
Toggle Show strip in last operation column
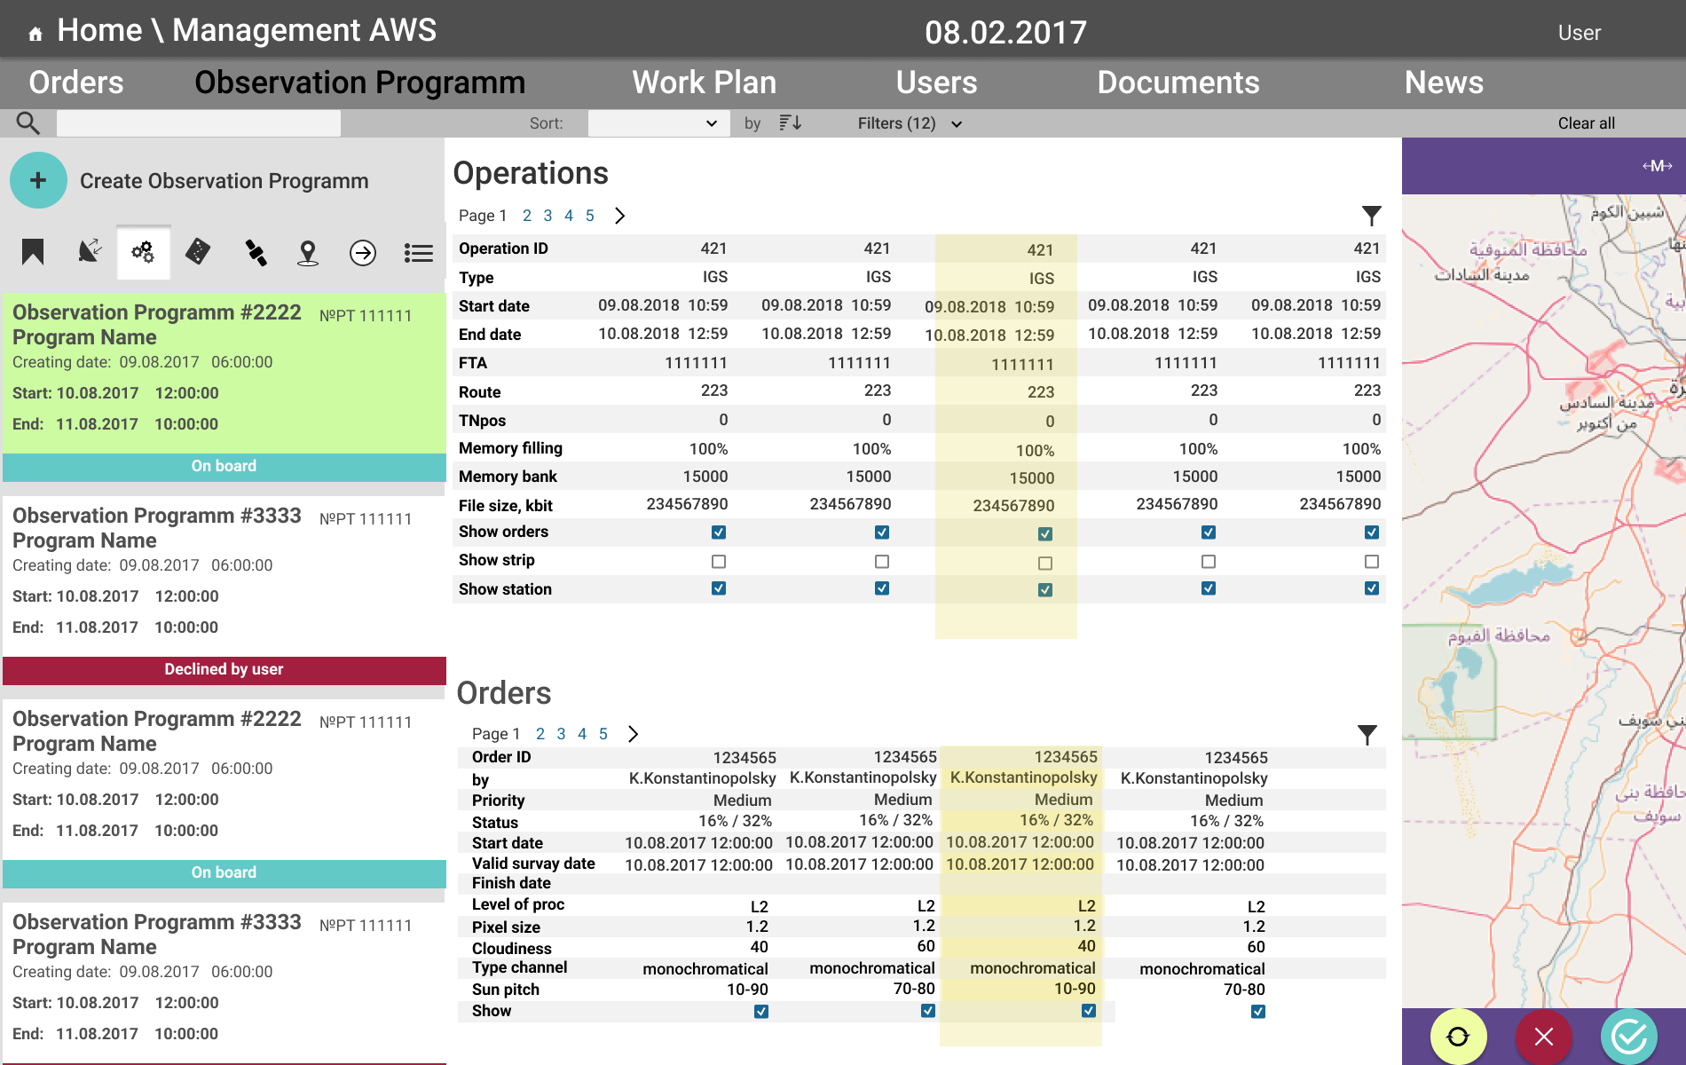[x=1372, y=562]
